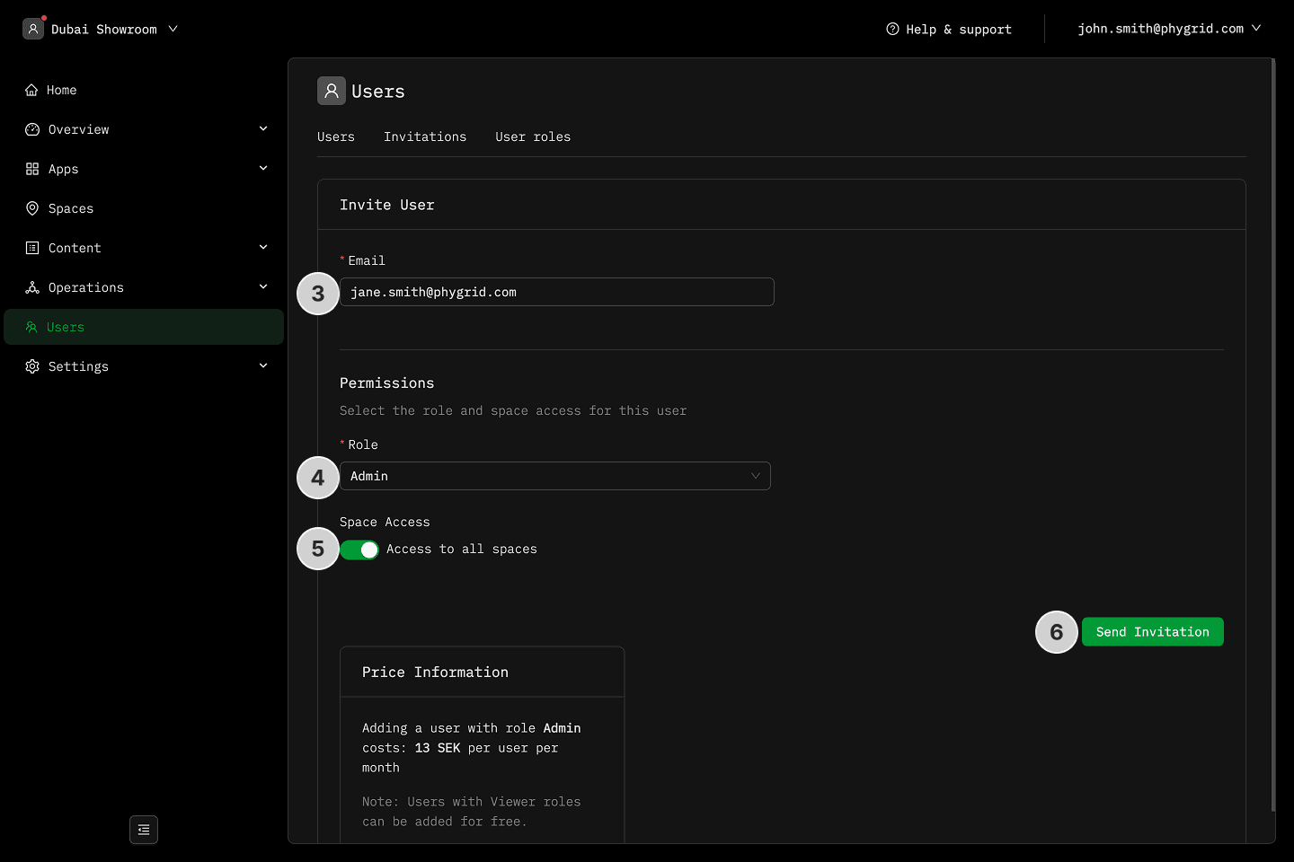Click the Spaces location pin icon
The width and height of the screenshot is (1294, 862).
(x=32, y=208)
